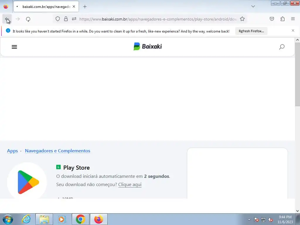Viewport: 300px width, 225px height.
Task: Expand the list all tabs chevron
Action: click(253, 6)
